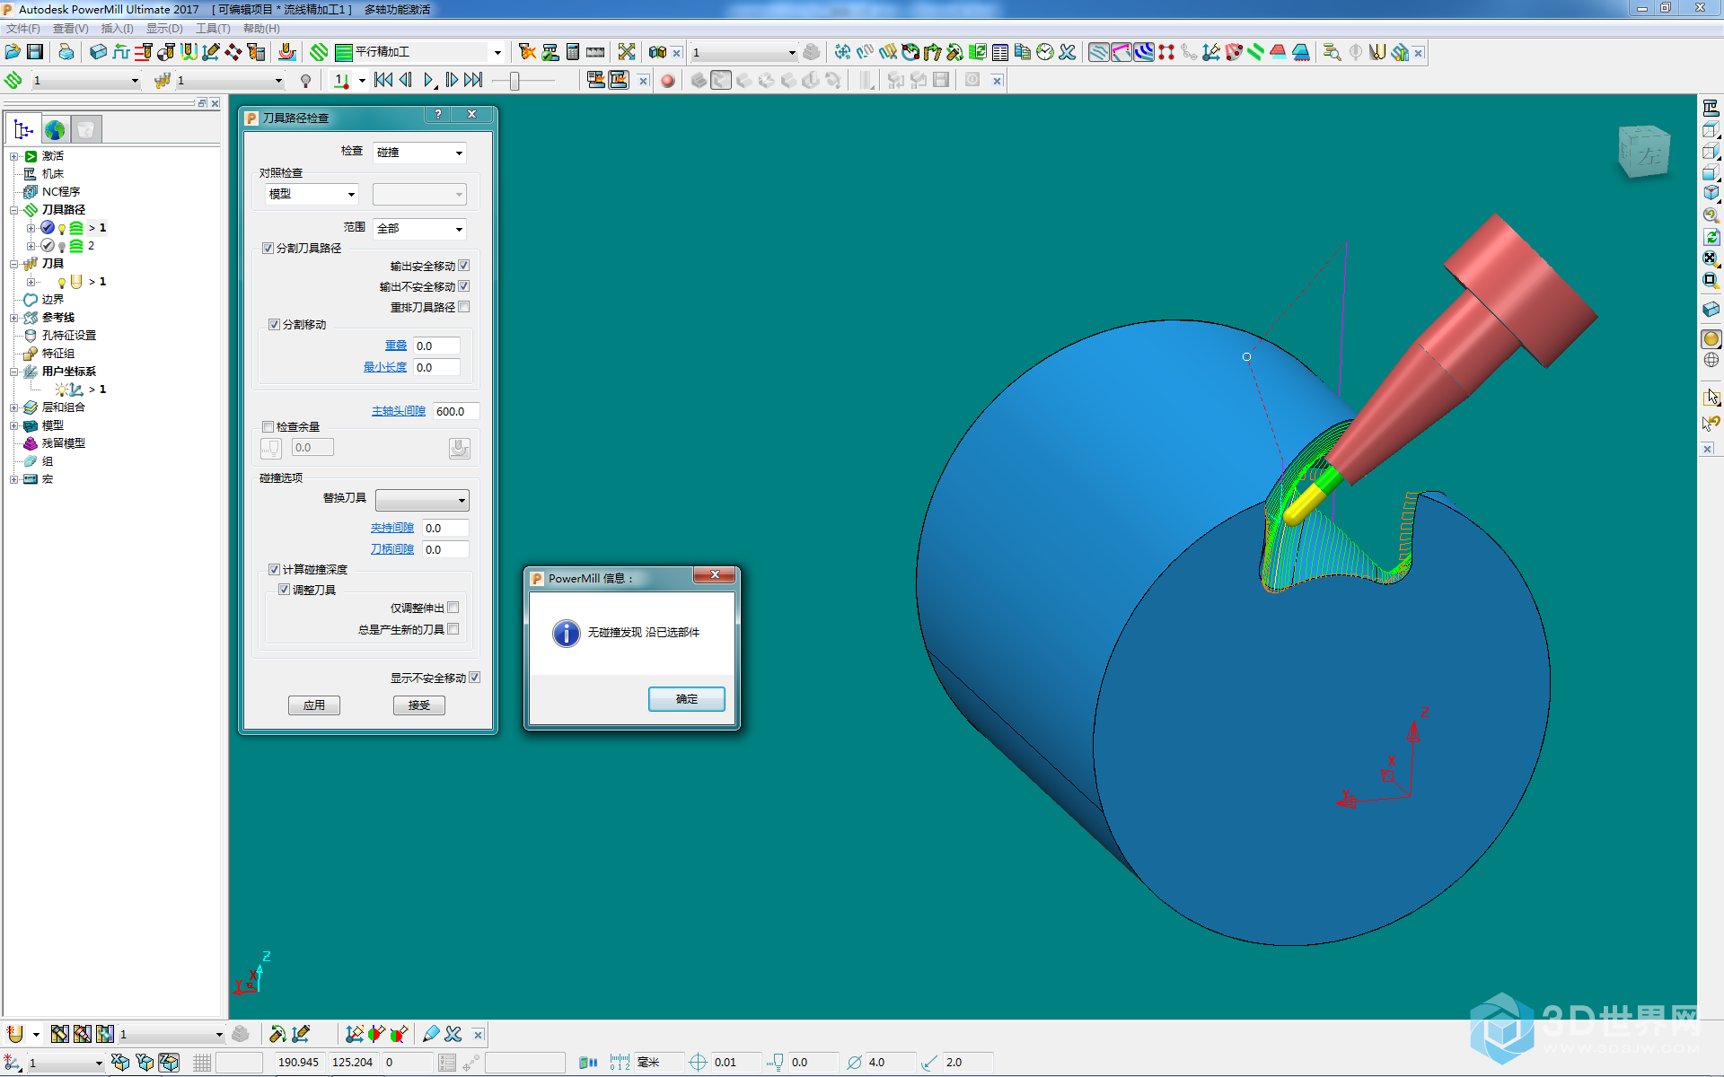1724x1077 pixels.
Task: Open the 帮助(H) menu
Action: point(261,29)
